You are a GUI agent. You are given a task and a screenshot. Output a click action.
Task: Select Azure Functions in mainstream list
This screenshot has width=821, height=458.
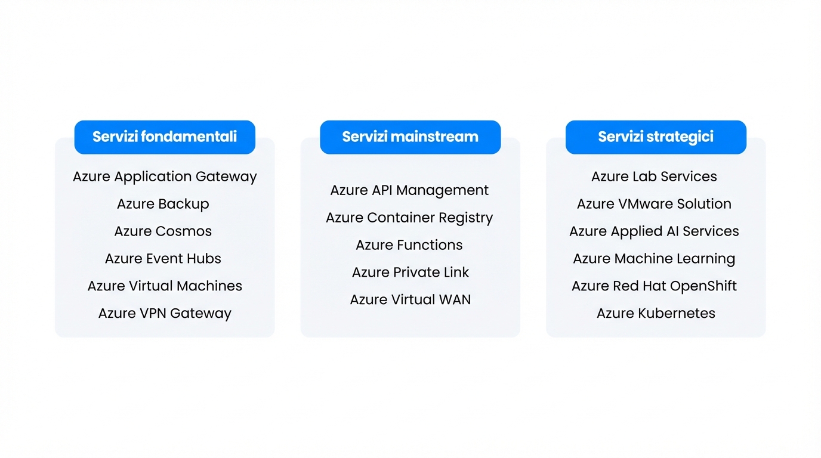pos(409,245)
